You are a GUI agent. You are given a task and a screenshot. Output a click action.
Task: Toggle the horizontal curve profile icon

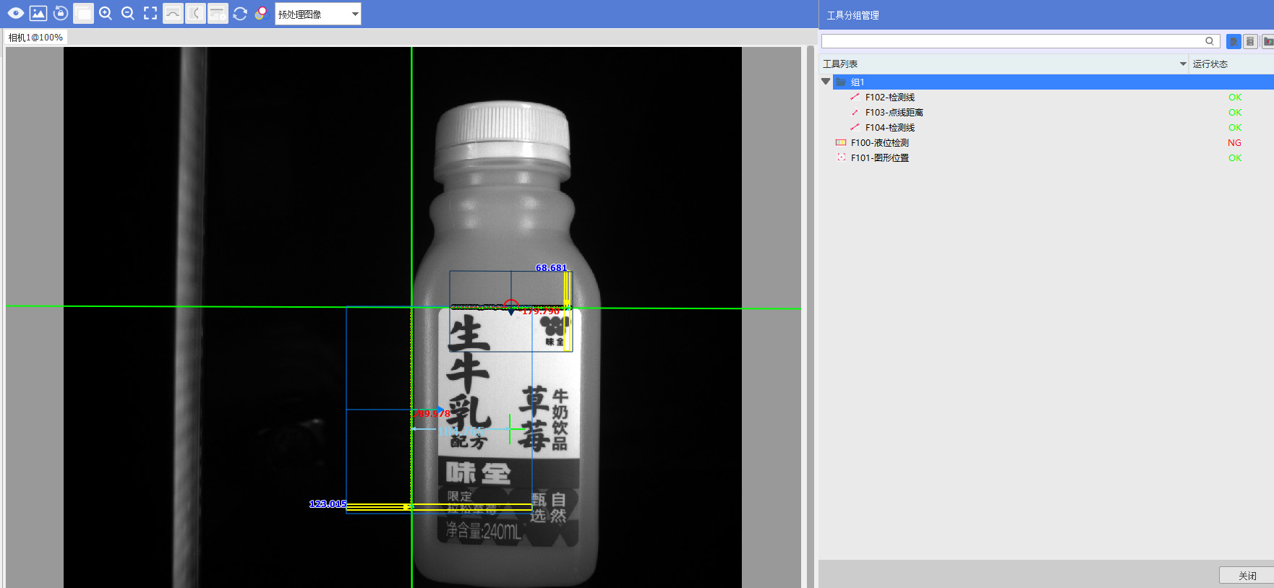(x=173, y=14)
